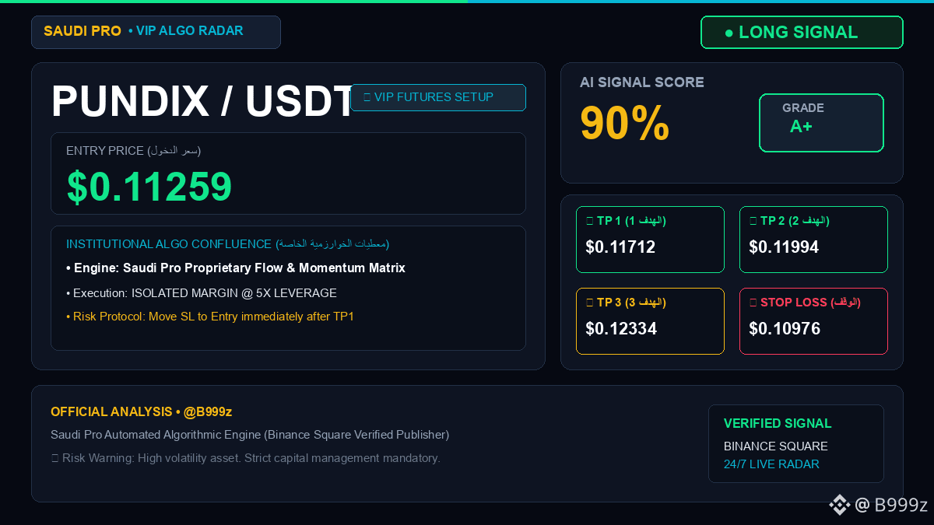Click the VIP ALGO RADAR label
Screen dimensions: 934x525
pos(186,31)
